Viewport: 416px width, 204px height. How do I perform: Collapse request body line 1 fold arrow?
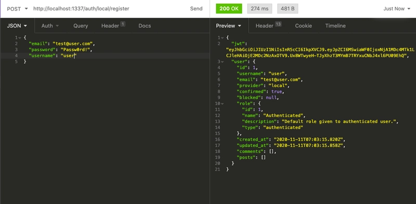[20, 37]
